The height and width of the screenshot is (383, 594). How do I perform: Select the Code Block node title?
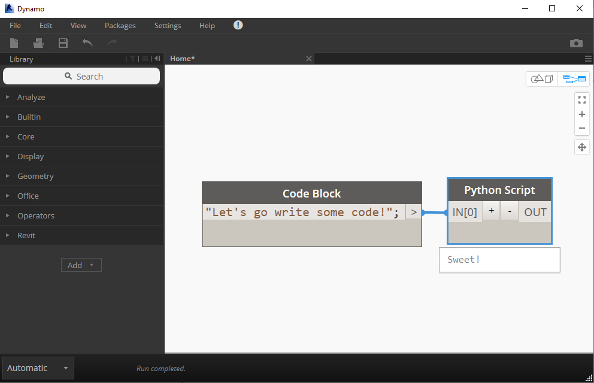312,193
